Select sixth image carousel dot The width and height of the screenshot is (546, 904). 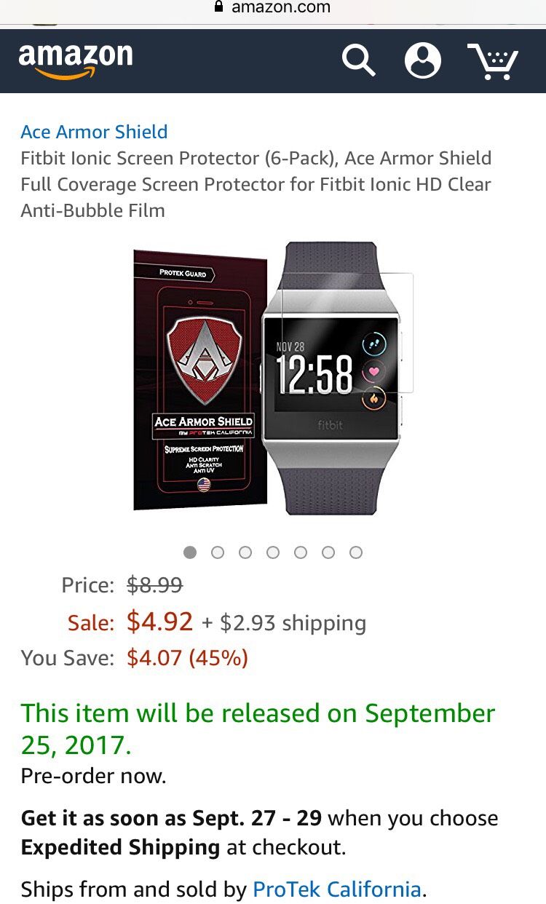point(328,552)
